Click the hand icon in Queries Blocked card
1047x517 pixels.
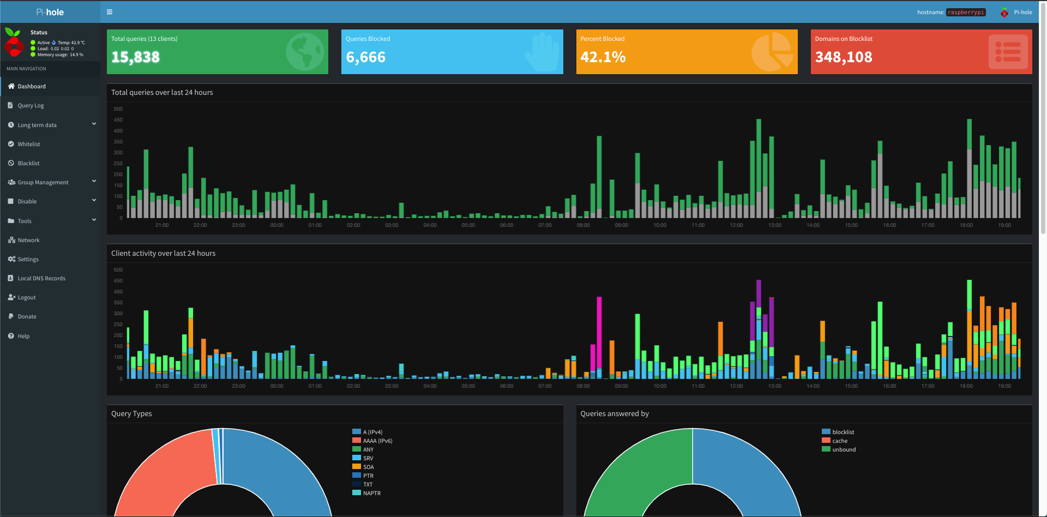(x=542, y=52)
